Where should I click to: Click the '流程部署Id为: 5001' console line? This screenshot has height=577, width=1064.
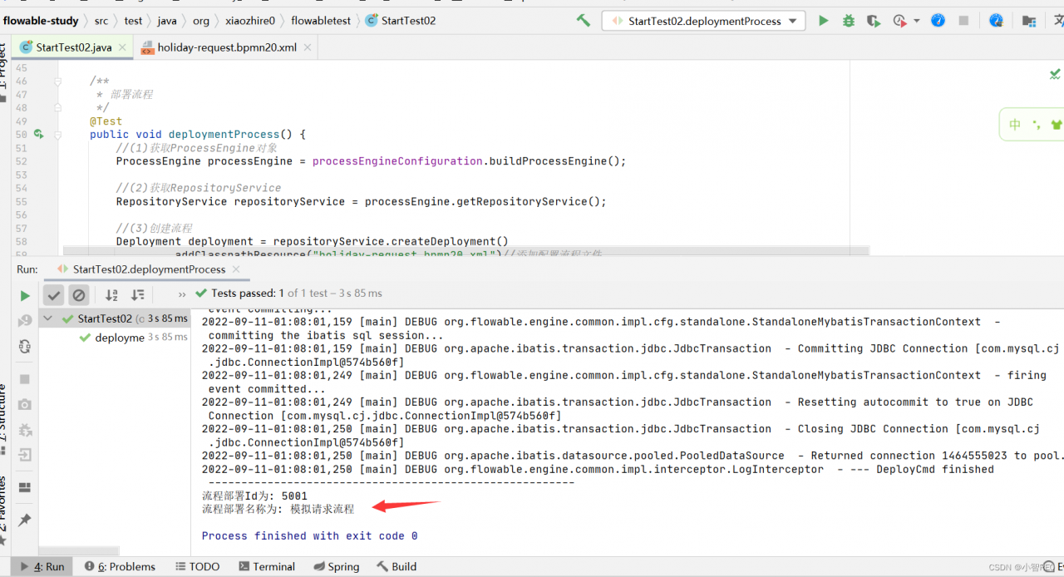[x=254, y=496]
